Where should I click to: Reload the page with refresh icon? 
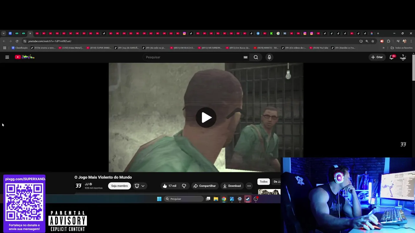tap(17, 41)
